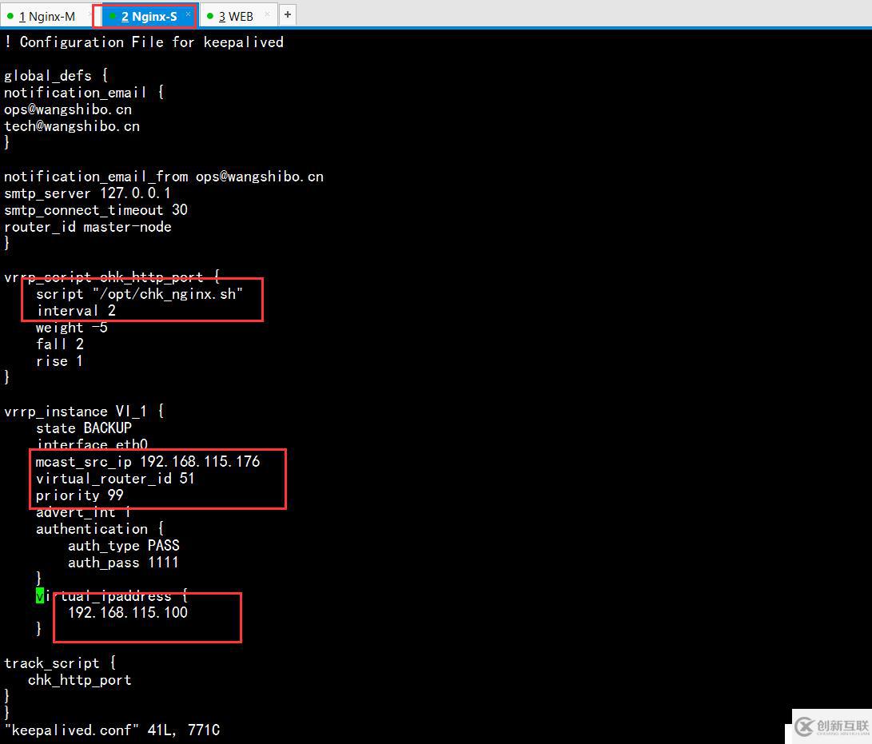
Task: Click the green vi cursor block
Action: (x=38, y=595)
